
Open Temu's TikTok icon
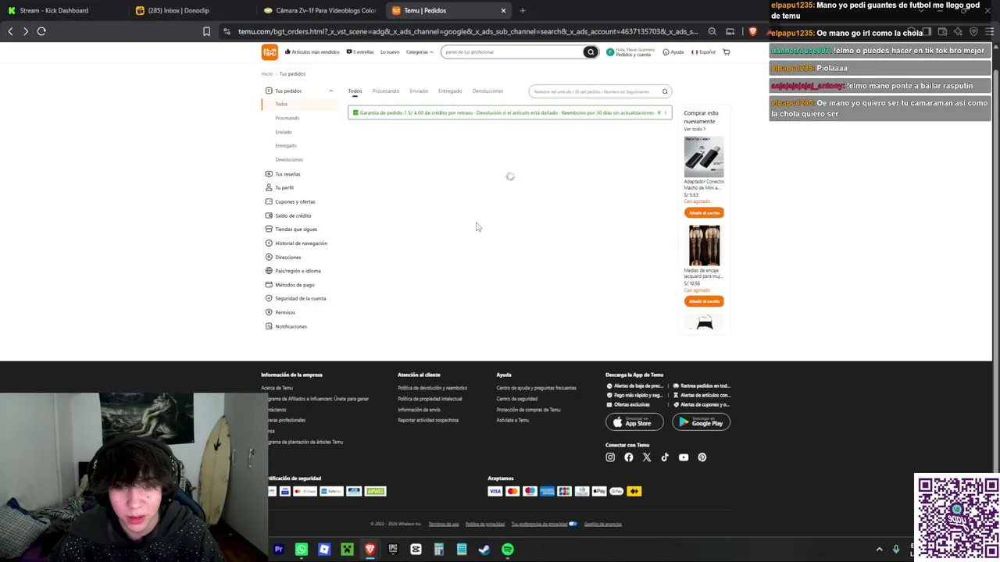pyautogui.click(x=665, y=457)
